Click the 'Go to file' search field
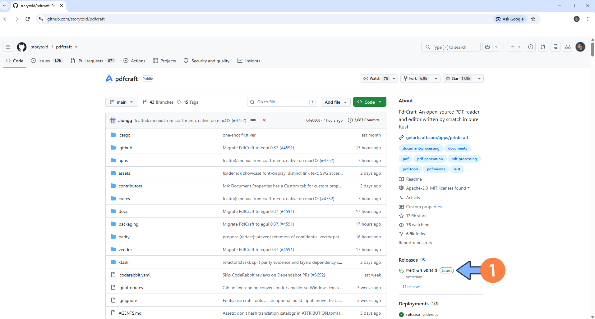Image resolution: width=595 pixels, height=319 pixels. (x=283, y=102)
